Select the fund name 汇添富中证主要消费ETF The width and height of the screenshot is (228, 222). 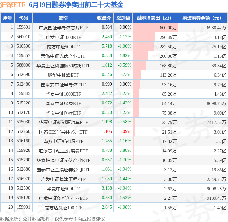click(63, 151)
